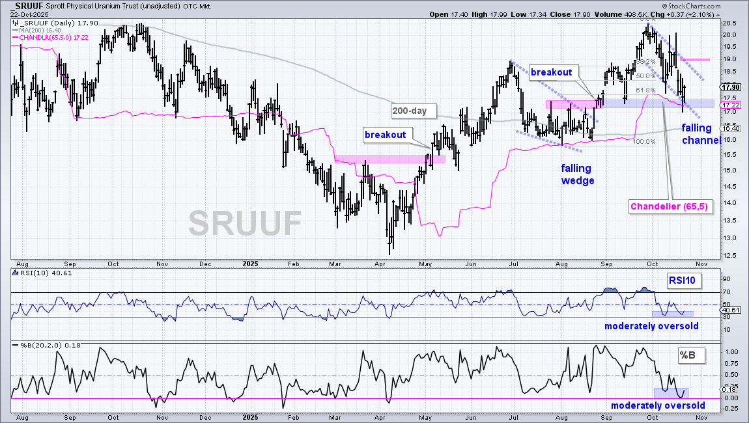This screenshot has width=749, height=423.
Task: Click the RSI10 label box
Action: point(683,280)
